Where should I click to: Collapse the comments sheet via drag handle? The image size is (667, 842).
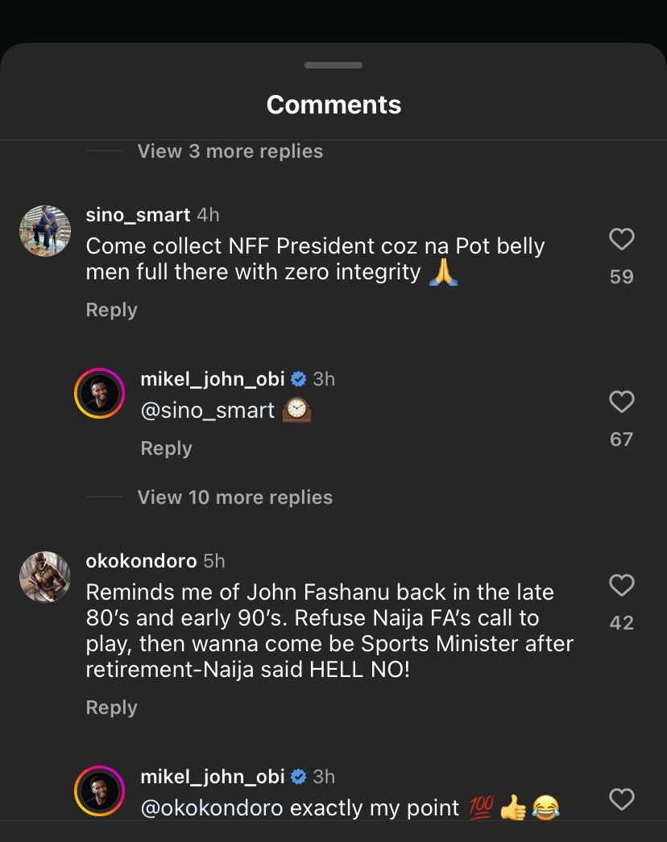[x=333, y=65]
